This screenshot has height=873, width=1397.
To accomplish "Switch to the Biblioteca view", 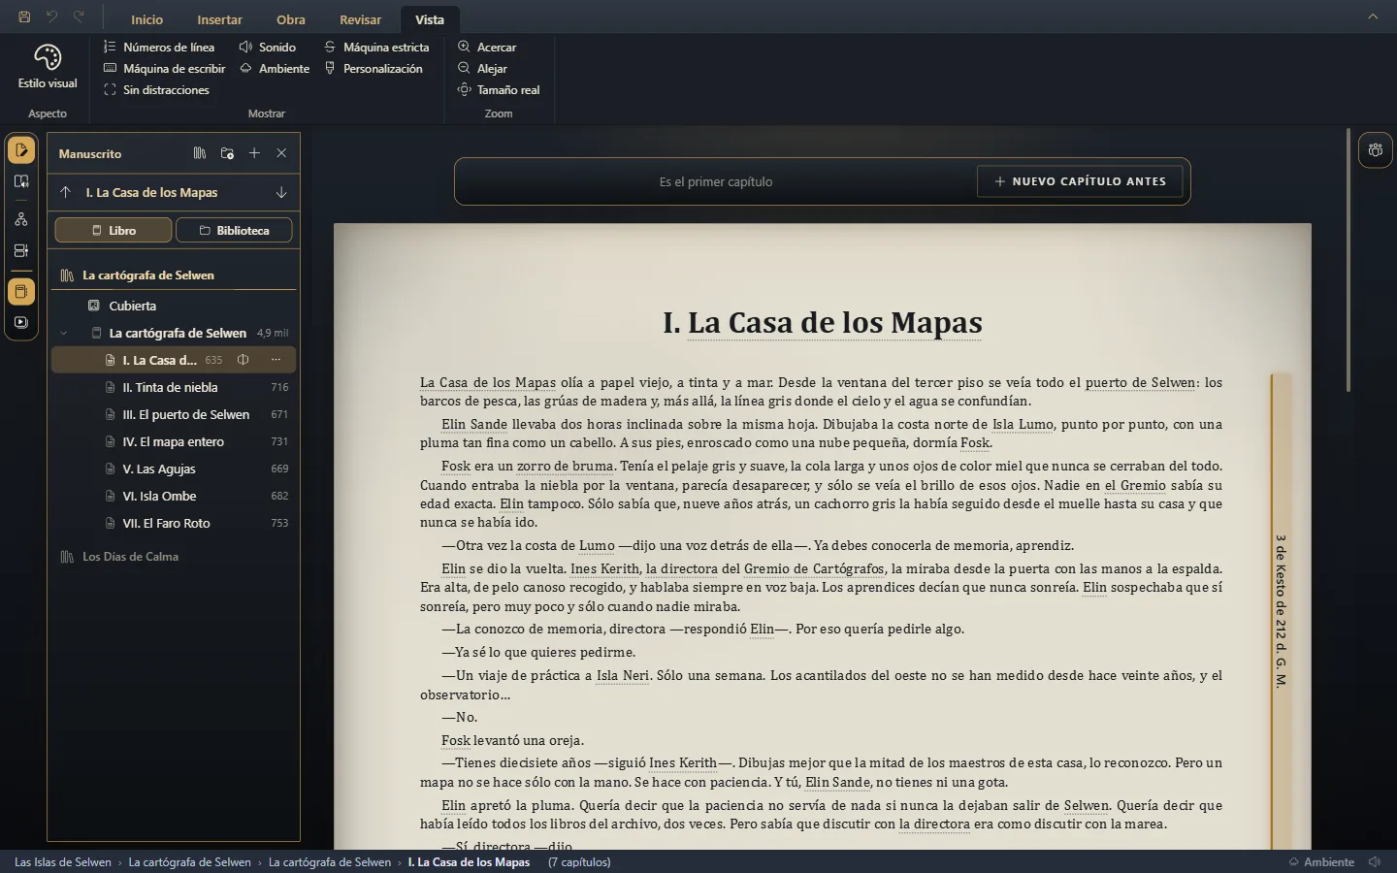I will 234,230.
